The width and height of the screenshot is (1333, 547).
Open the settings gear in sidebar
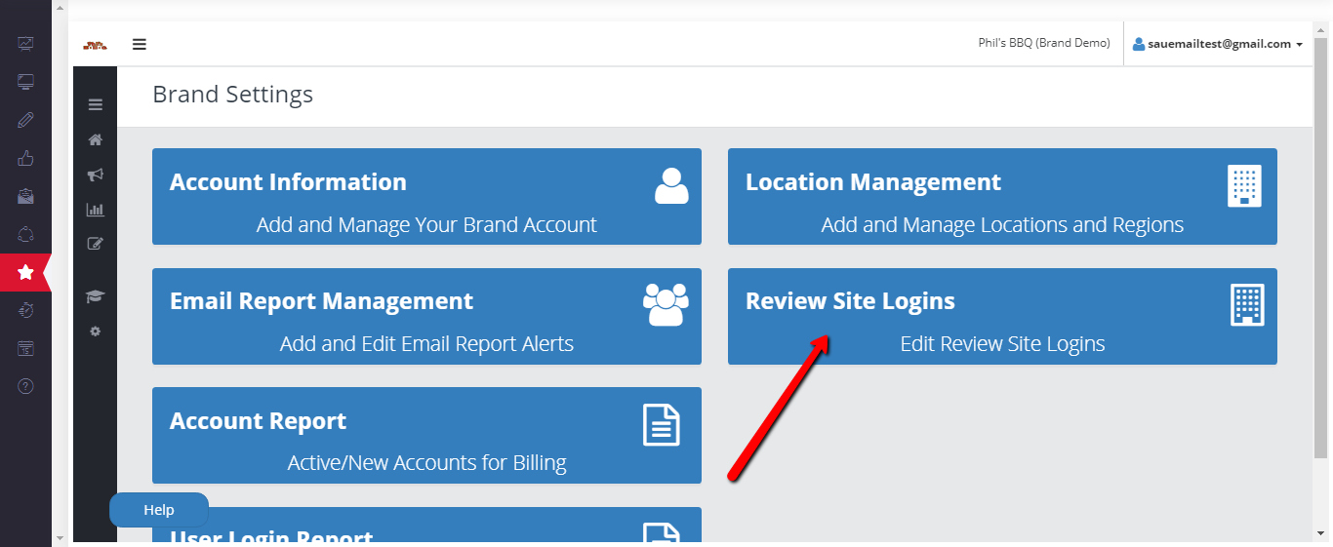click(95, 332)
